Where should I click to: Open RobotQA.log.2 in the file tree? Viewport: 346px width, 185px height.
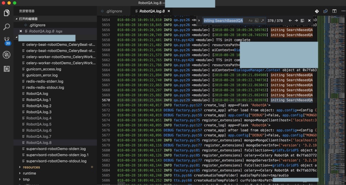(x=39, y=106)
